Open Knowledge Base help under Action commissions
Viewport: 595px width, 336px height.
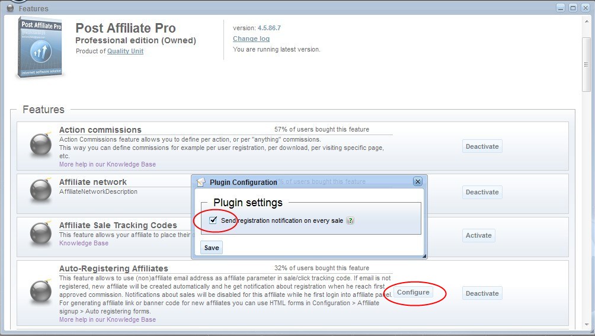pyautogui.click(x=107, y=164)
